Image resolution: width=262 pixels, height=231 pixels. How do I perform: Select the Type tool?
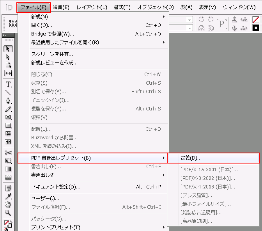(x=8, y=84)
